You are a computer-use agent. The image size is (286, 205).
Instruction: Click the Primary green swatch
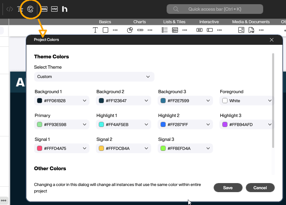[40, 125]
